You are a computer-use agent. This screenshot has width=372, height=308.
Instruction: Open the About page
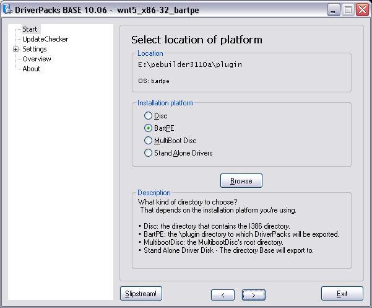pyautogui.click(x=31, y=69)
